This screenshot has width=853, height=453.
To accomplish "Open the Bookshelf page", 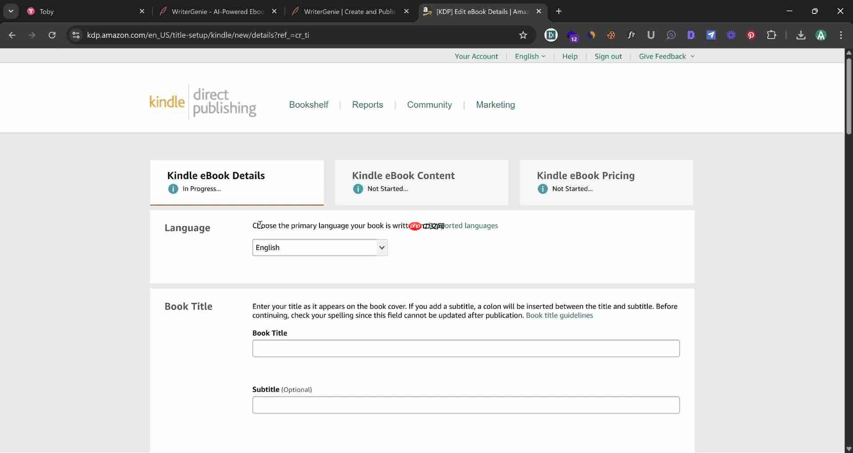I will click(x=308, y=105).
